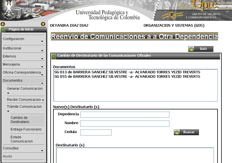Open the Estado Comunicacion option
Image resolution: width=232 pixels, height=163 pixels.
pos(22,139)
